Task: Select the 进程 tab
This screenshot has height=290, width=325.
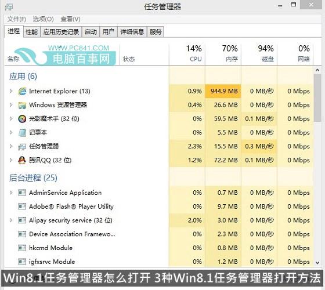Action: [14, 31]
